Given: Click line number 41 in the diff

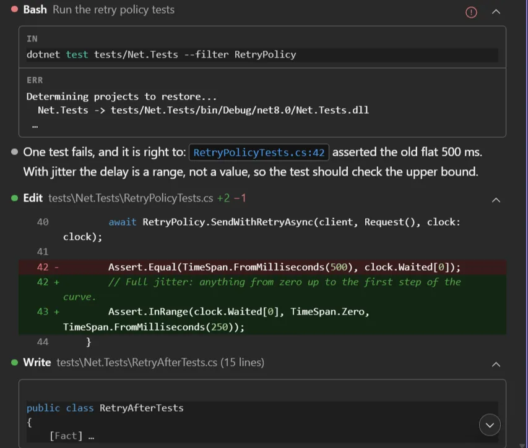Looking at the screenshot, I should tap(43, 251).
